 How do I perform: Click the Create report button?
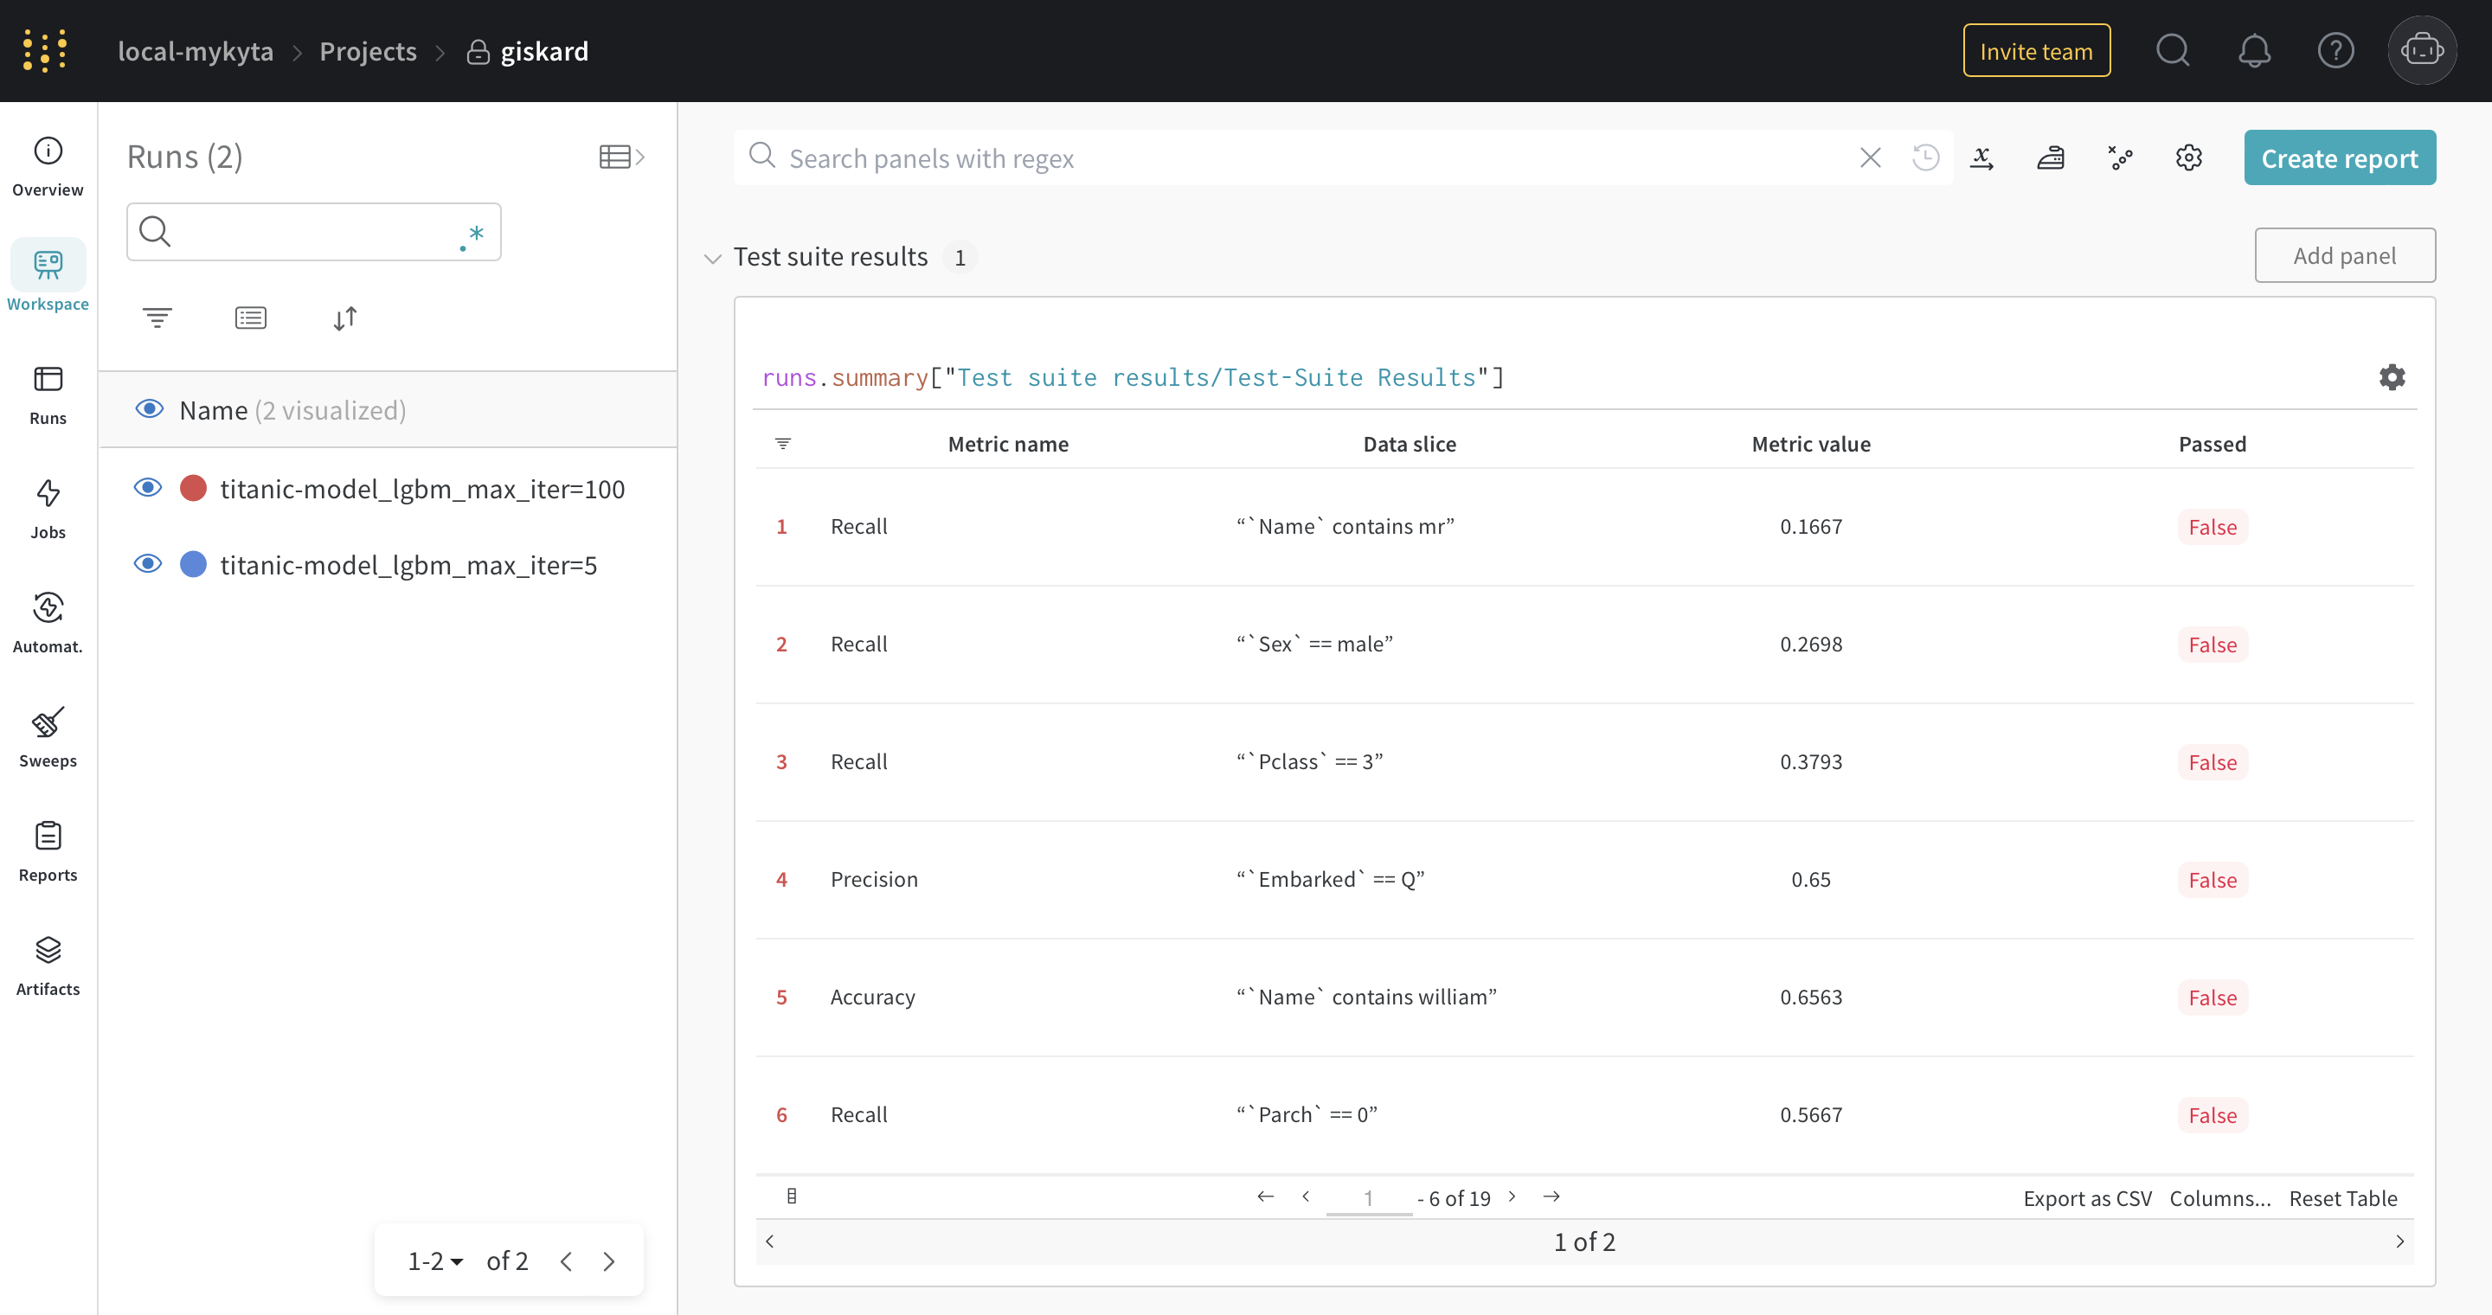pyautogui.click(x=2339, y=157)
